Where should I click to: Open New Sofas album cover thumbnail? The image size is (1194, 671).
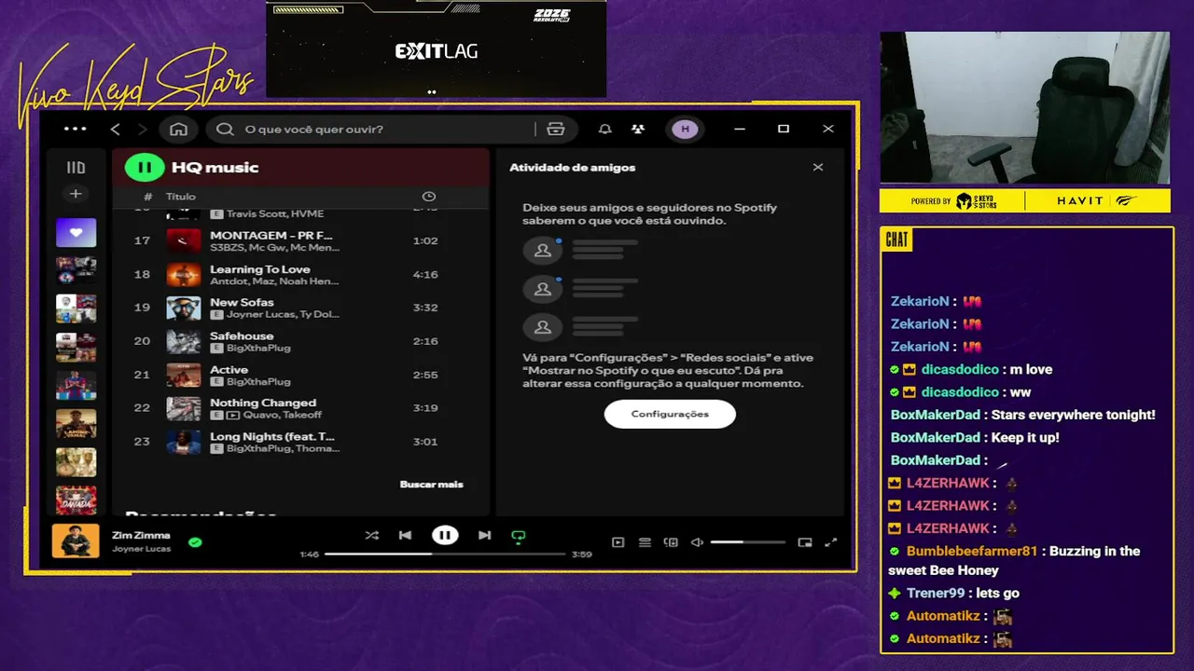click(x=184, y=308)
